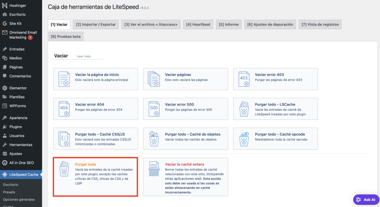Image resolution: width=380 pixels, height=207 pixels.
Task: Switch to the [4] Heartbeat tab
Action: tap(198, 24)
